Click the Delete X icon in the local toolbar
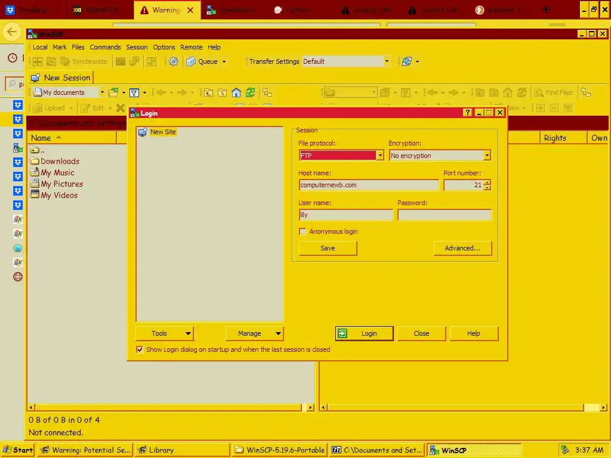 pos(121,108)
